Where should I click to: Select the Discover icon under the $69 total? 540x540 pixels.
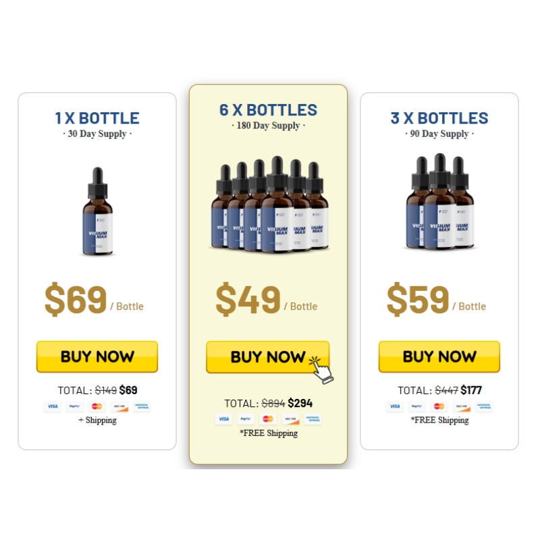pos(119,406)
